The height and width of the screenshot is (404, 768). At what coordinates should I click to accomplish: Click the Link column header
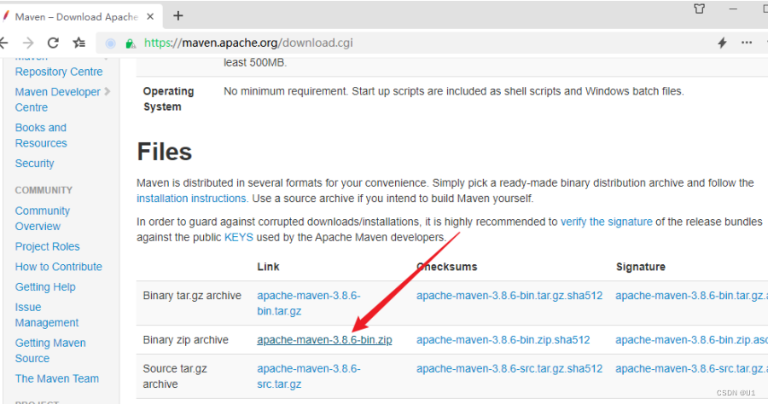[268, 267]
